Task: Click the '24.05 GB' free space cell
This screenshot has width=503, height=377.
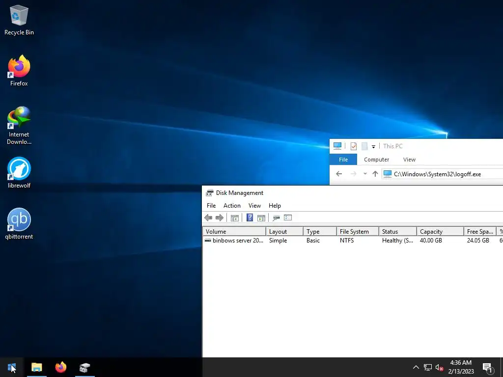Action: [478, 241]
